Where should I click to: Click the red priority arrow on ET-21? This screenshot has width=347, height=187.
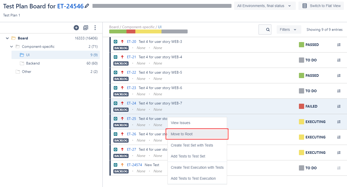122,57
